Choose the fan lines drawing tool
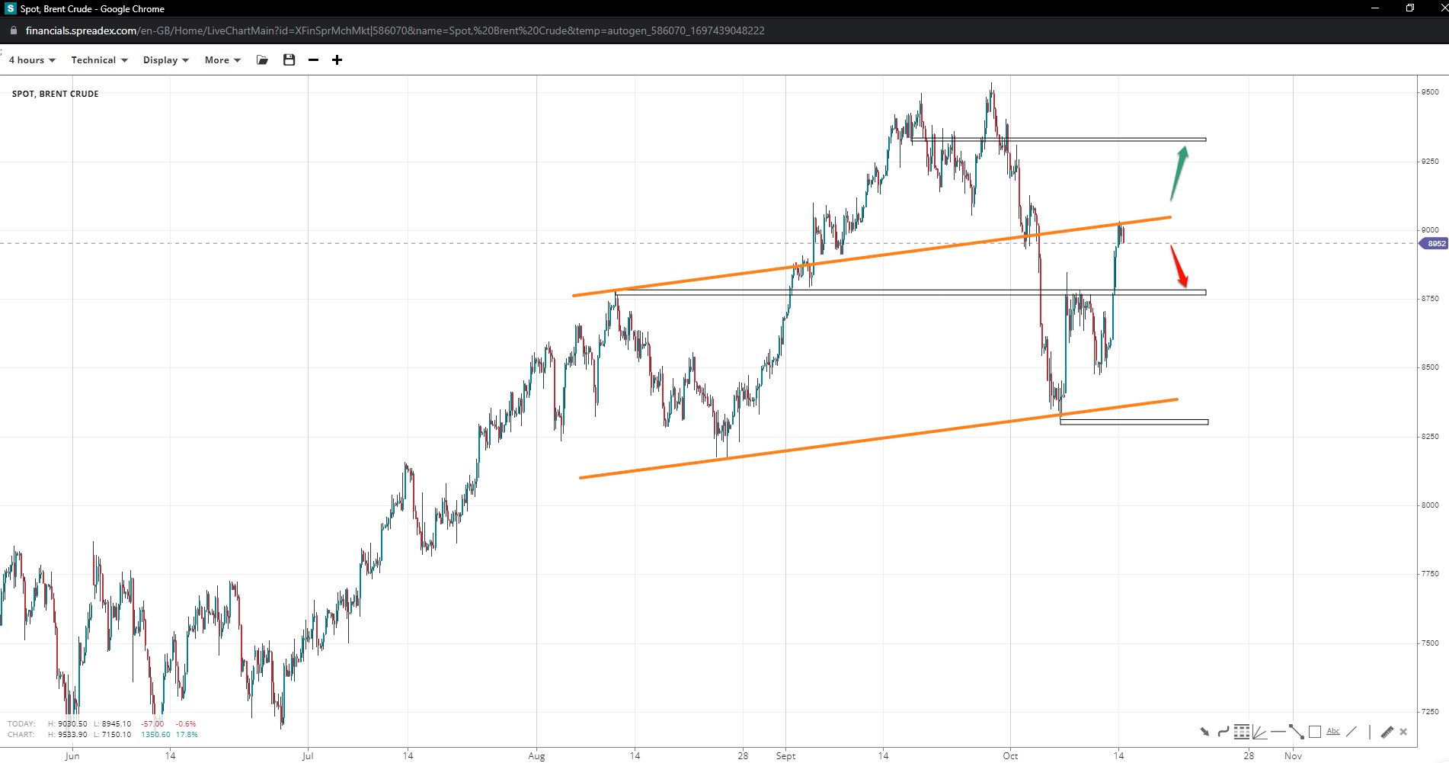This screenshot has width=1449, height=763. pos(1260,732)
